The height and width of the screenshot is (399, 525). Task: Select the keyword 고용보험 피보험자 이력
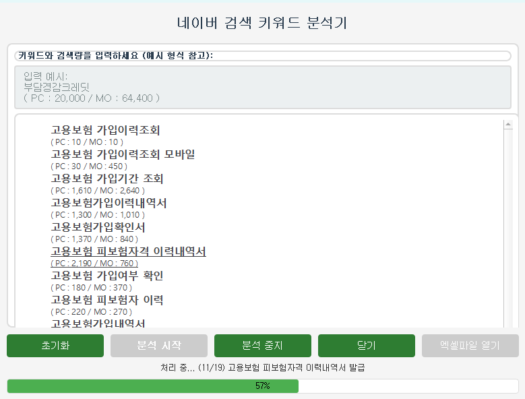[x=107, y=300]
